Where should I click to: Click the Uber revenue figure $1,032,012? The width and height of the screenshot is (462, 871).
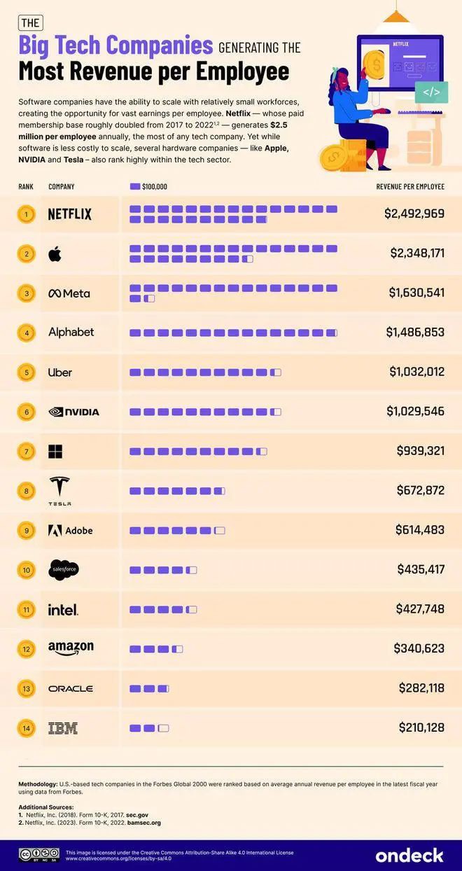(416, 372)
